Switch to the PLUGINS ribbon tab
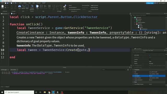This screenshot has height=94, width=167. tap(38, 3)
